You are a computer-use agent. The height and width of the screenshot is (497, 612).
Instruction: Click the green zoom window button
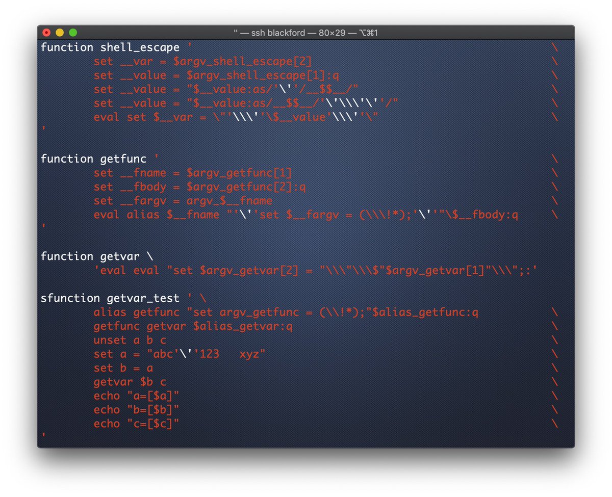(73, 33)
